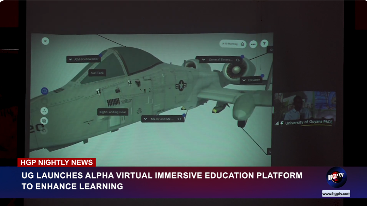Image resolution: width=367 pixels, height=206 pixels.
Task: Click the environment settings circle icon
Action: click(44, 121)
